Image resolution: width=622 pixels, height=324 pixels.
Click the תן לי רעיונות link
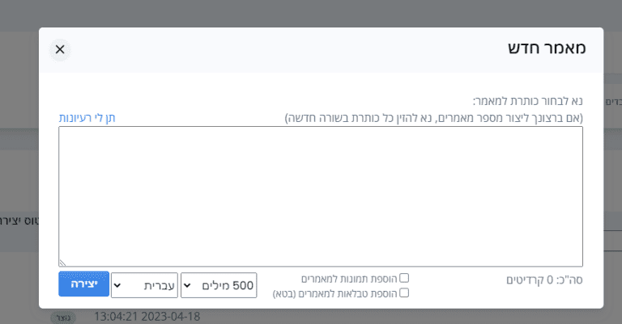(x=87, y=118)
